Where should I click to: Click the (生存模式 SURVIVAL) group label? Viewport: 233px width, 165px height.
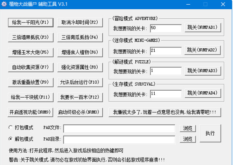134,84
